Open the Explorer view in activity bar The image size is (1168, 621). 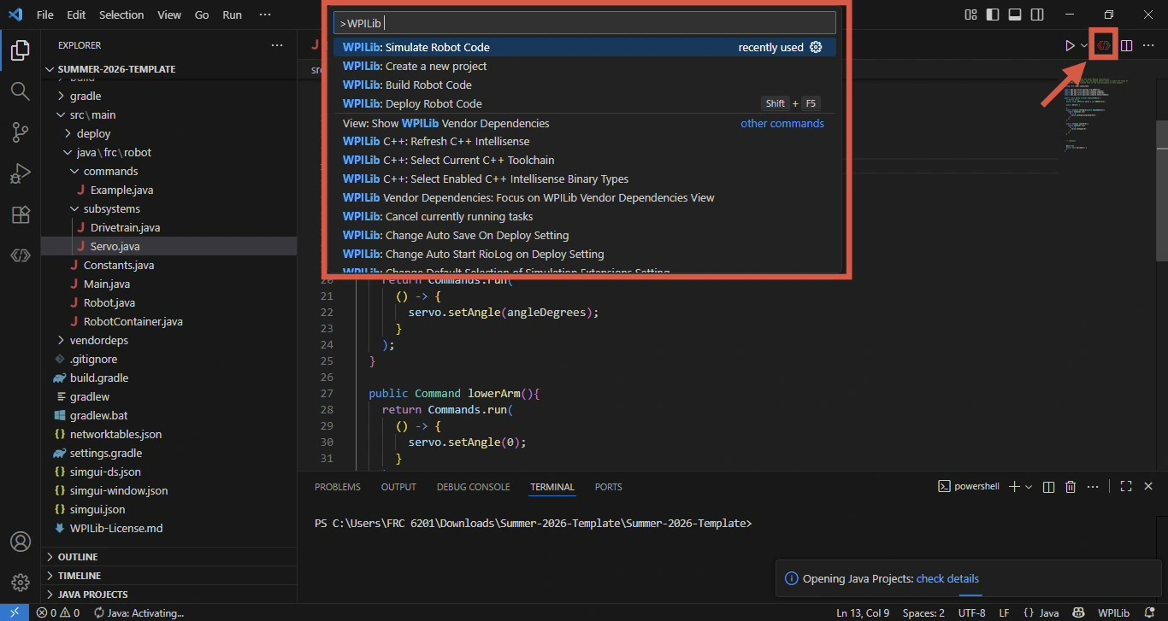21,50
